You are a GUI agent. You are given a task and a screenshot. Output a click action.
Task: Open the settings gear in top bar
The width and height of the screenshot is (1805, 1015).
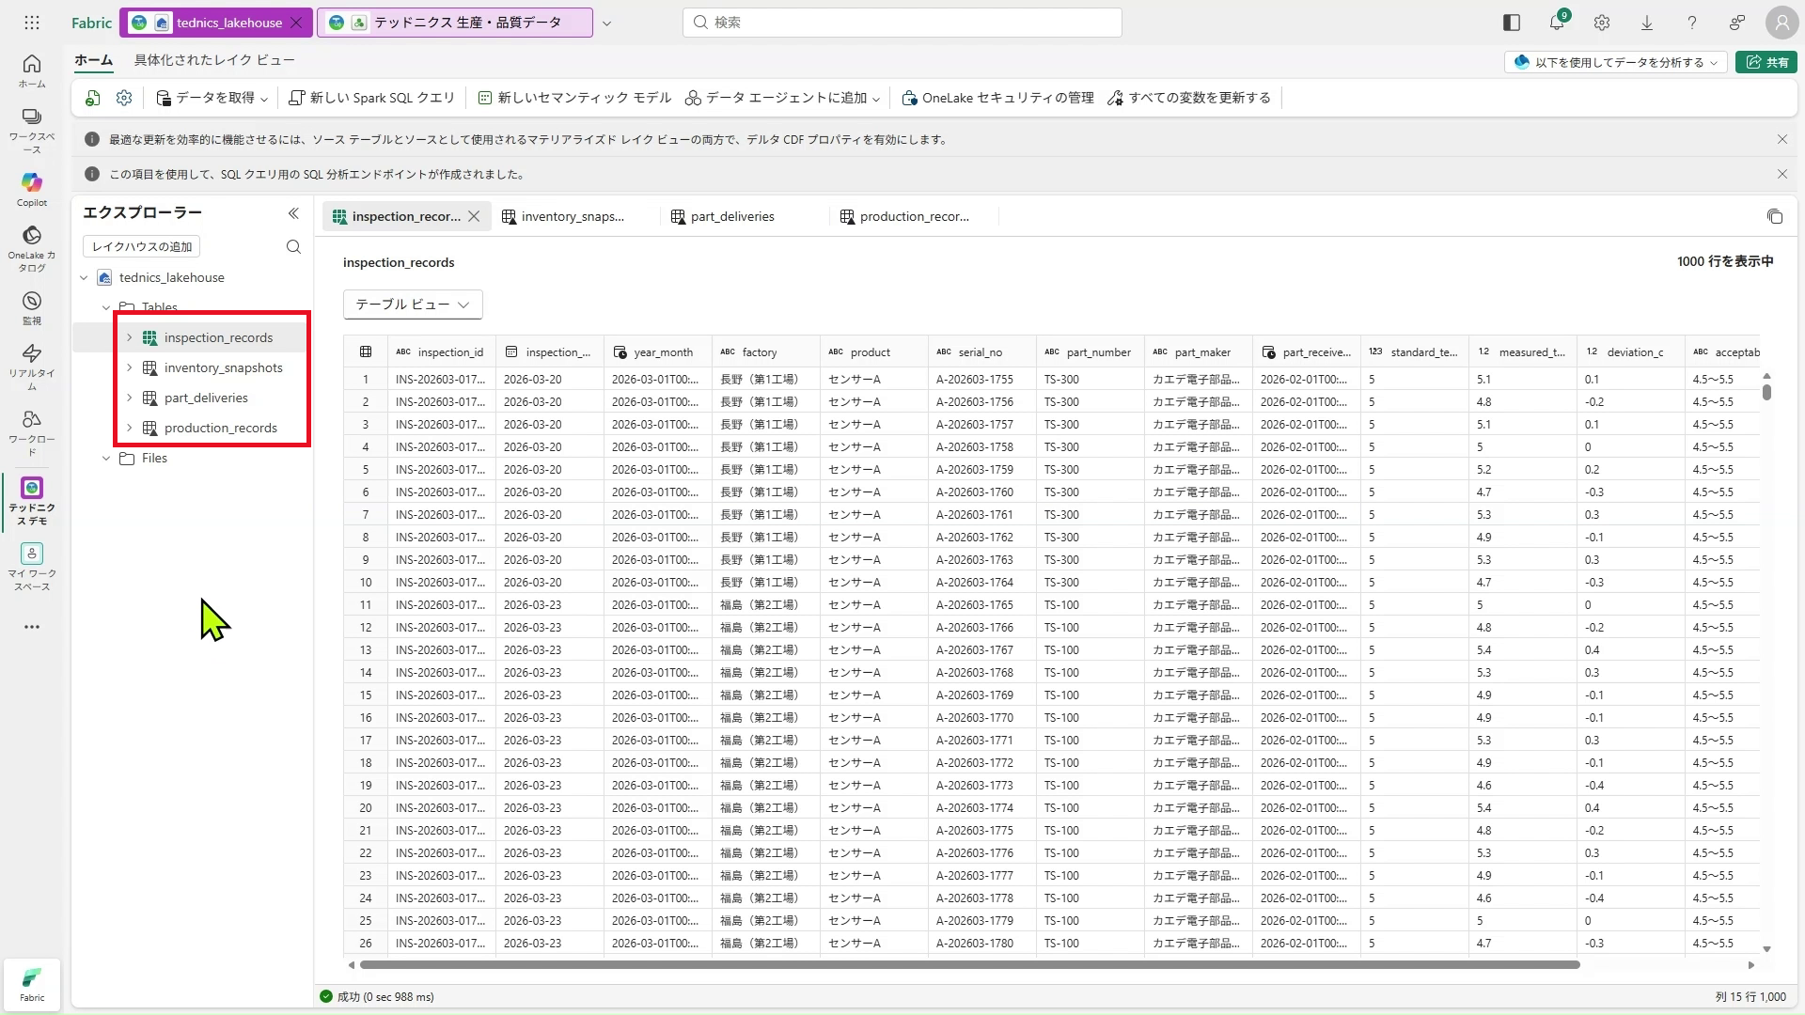pyautogui.click(x=1602, y=23)
